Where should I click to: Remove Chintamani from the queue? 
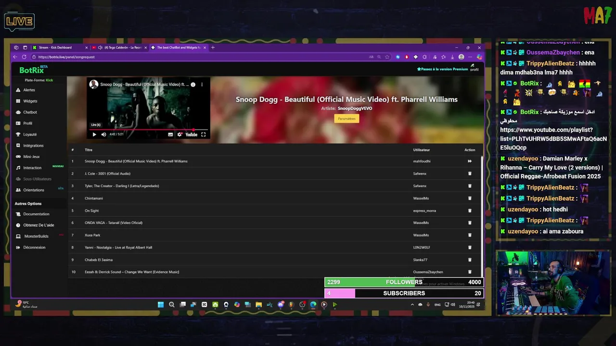(x=470, y=198)
